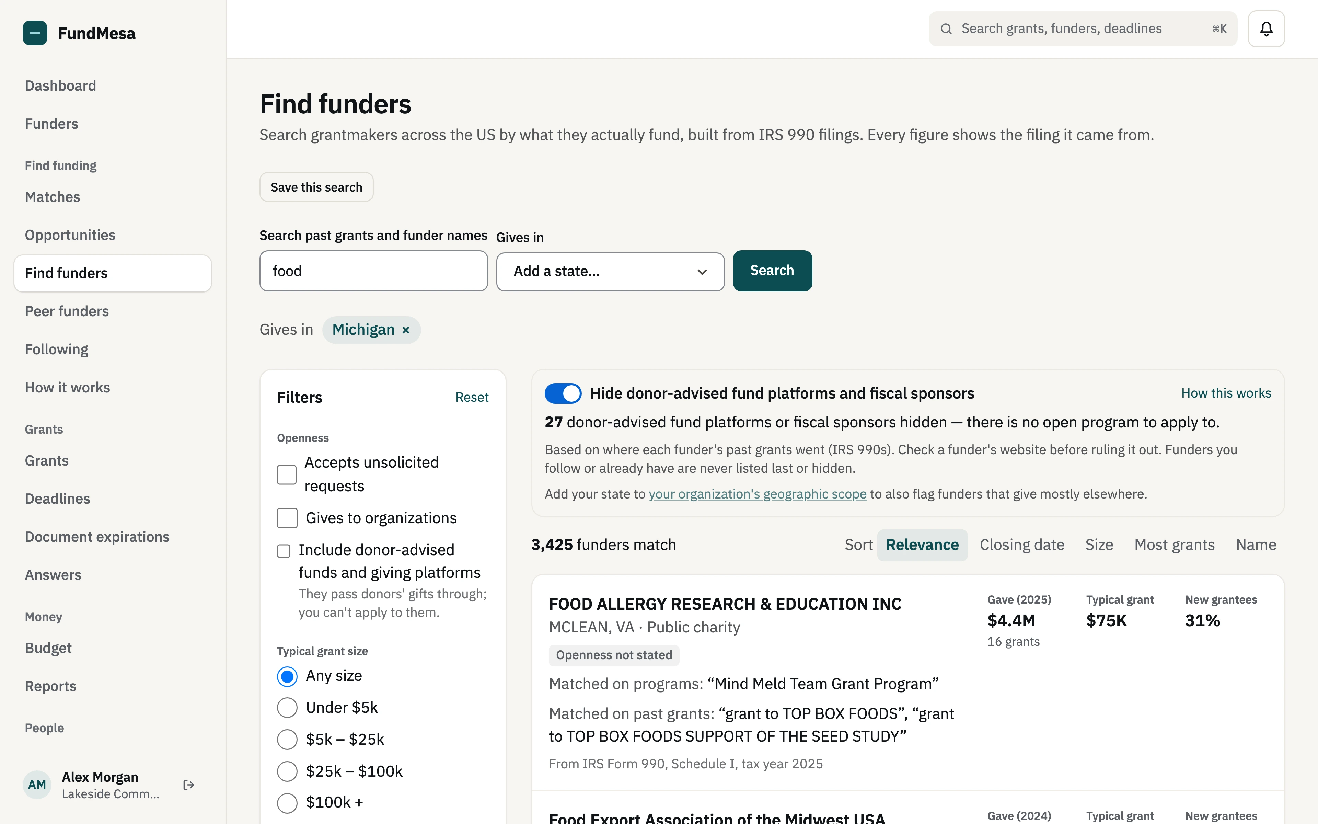Toggle hide donor-advised fund platforms switch
The height and width of the screenshot is (824, 1318).
pyautogui.click(x=563, y=393)
